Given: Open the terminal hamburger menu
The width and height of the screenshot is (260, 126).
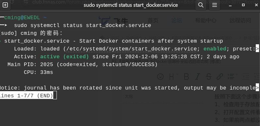Looking at the screenshot, I should (215, 5).
